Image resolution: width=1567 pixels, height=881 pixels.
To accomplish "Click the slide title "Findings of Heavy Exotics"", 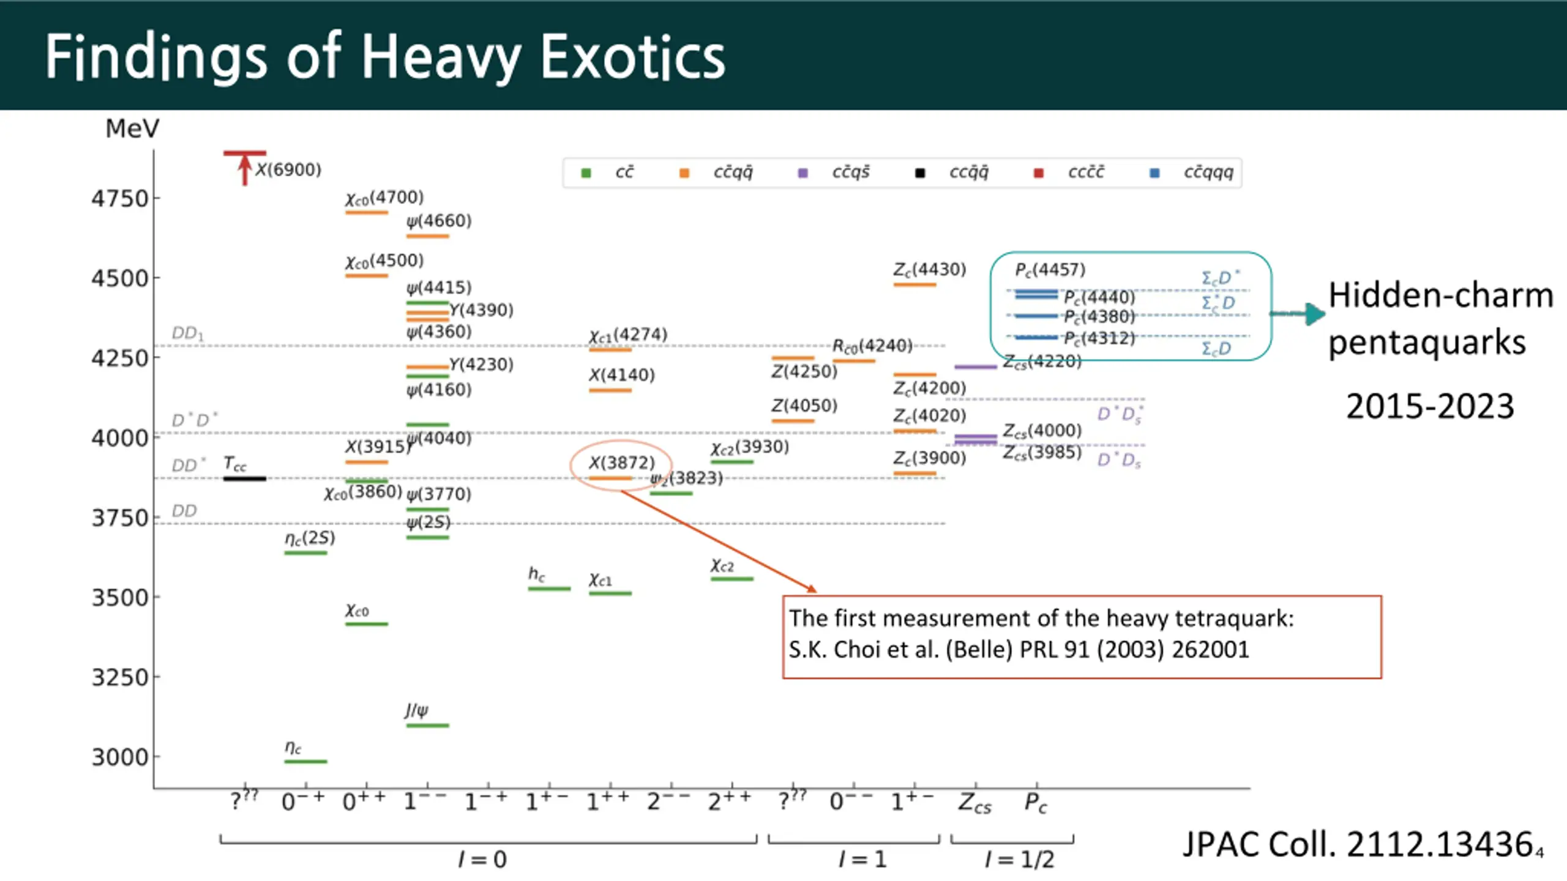I will [385, 57].
